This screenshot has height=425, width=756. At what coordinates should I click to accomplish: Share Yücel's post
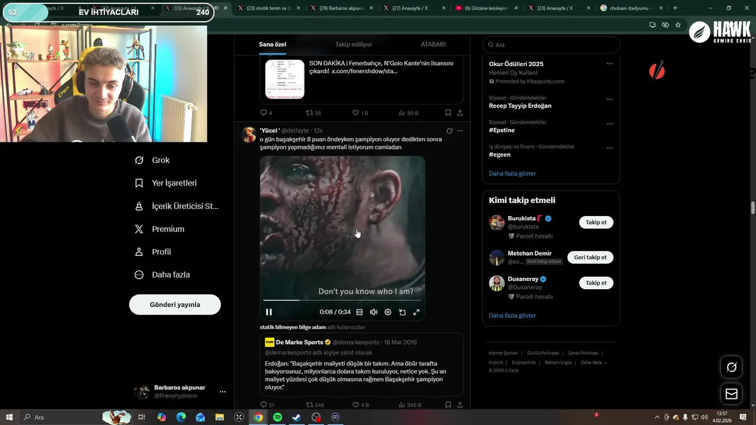(460, 405)
